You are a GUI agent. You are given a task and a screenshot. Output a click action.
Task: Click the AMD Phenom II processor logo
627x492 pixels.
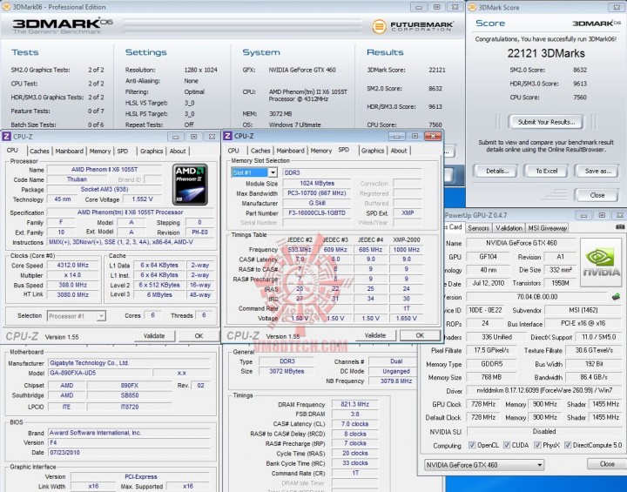190,184
